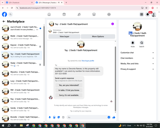The height and width of the screenshot is (128, 160).
Task: Click the $900 listing thumbnail under Marketplace
Action: (50, 31)
